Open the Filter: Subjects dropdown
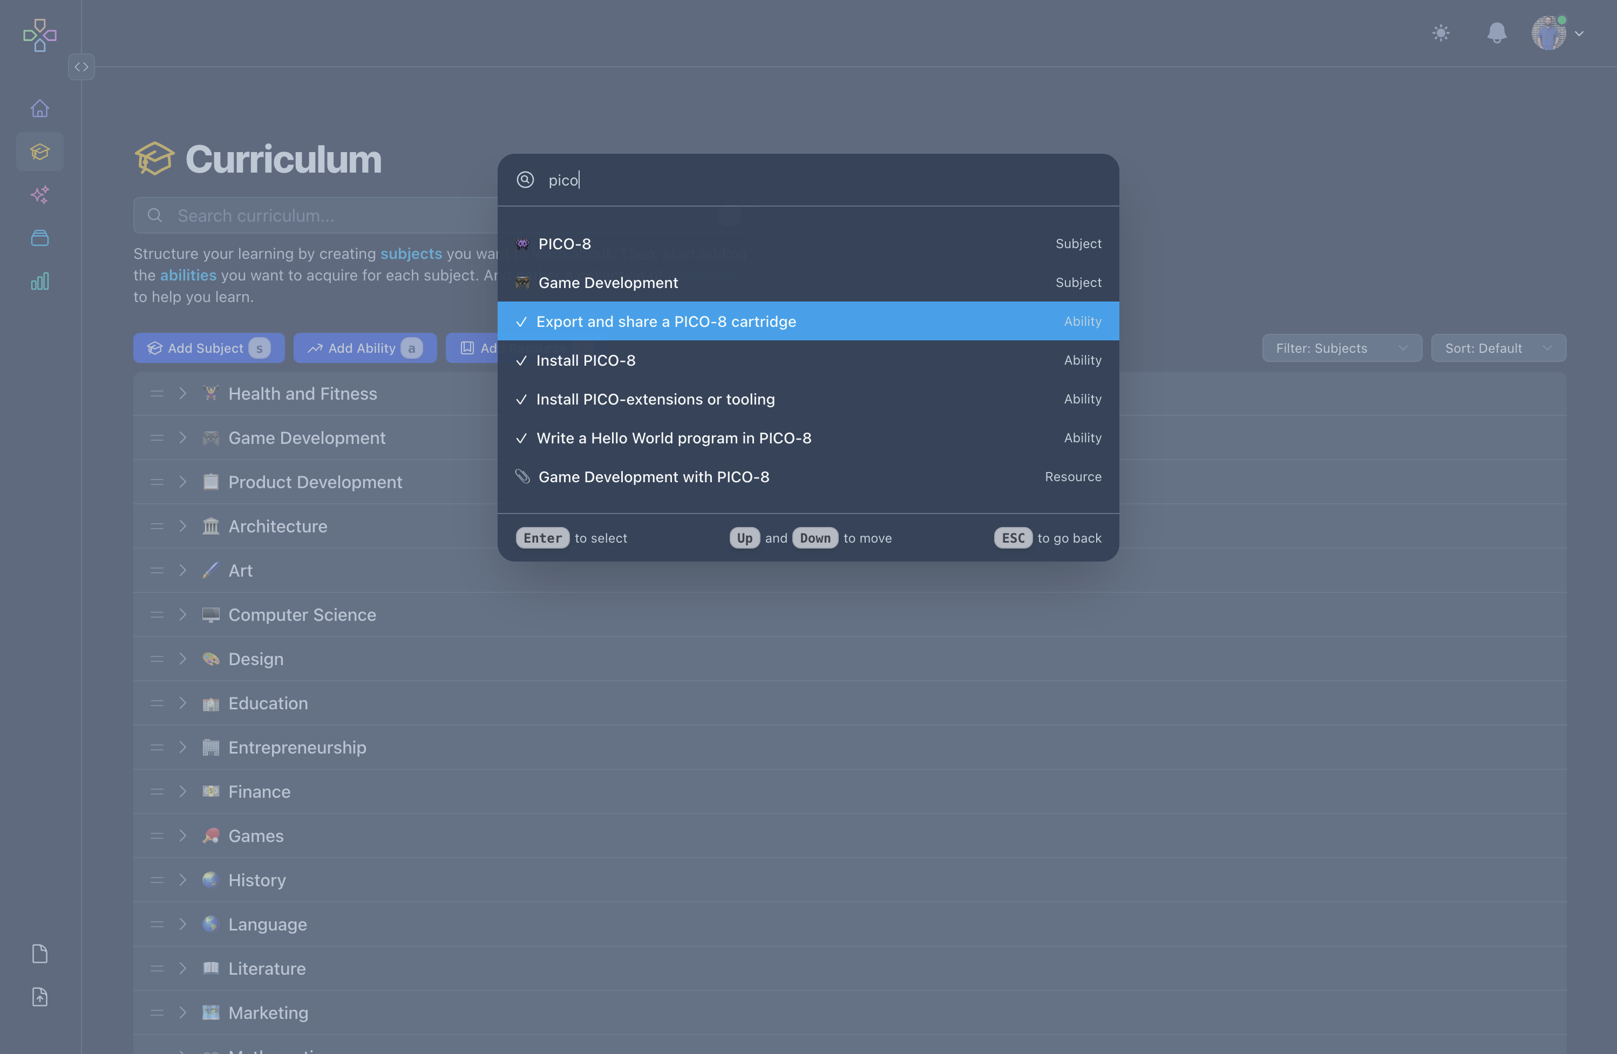1617x1054 pixels. point(1342,348)
